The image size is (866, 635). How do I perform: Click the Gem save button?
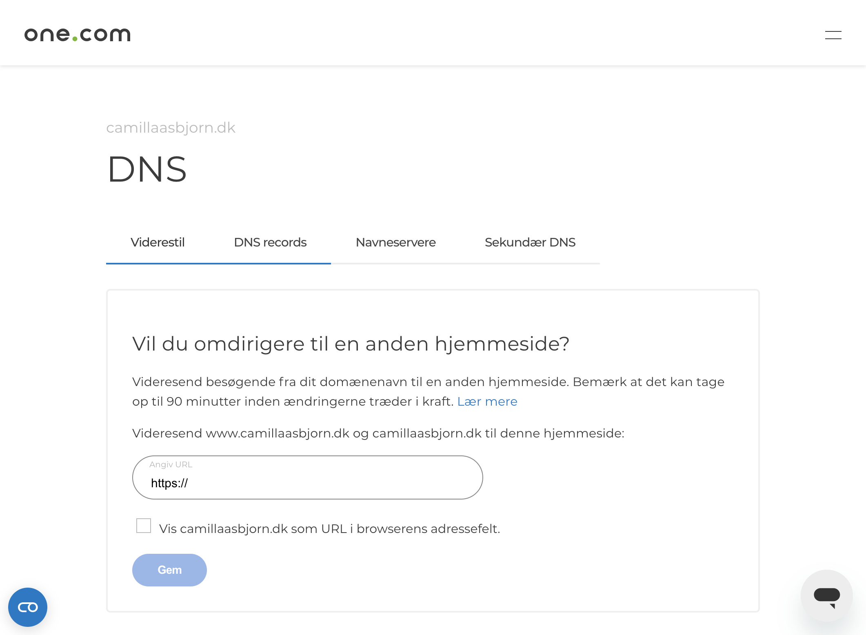coord(169,570)
